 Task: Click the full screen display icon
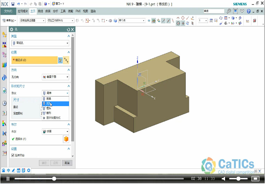pos(235,11)
